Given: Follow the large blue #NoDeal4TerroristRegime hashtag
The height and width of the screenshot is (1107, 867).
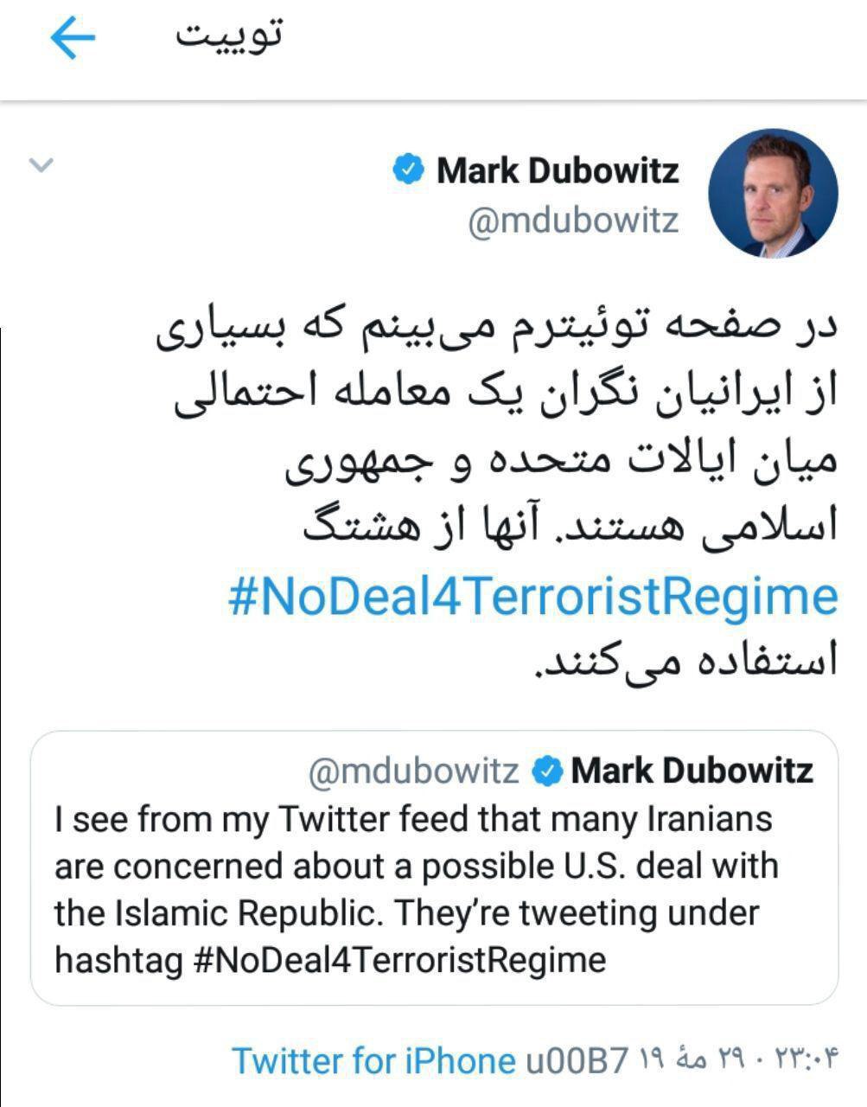Looking at the screenshot, I should point(533,597).
